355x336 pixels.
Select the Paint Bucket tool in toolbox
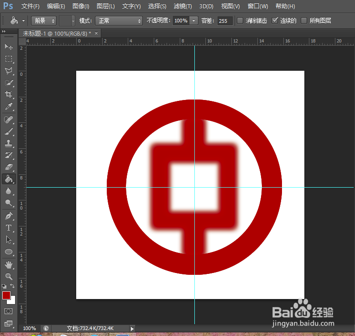[x=9, y=179]
